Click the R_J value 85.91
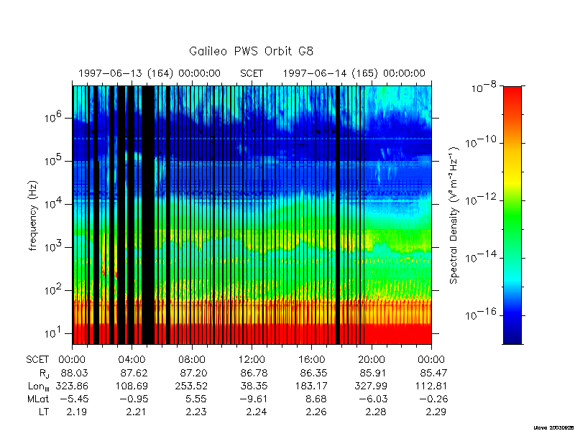The height and width of the screenshot is (431, 575). (373, 373)
